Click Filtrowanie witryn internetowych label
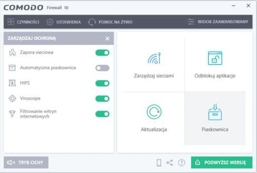Screen dimensions: 257x173 tap(38, 114)
